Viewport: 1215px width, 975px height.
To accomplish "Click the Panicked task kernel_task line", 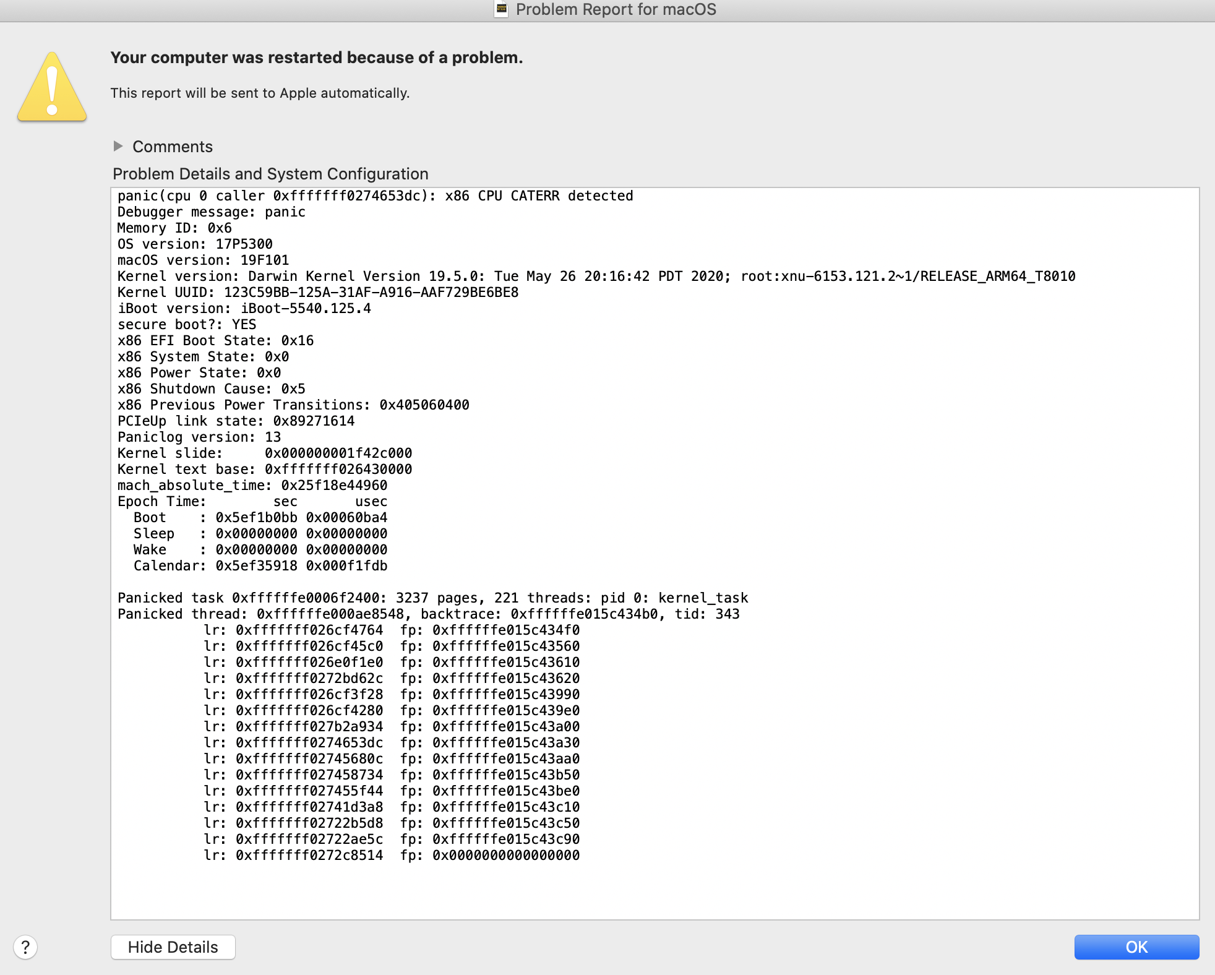I will pos(432,598).
